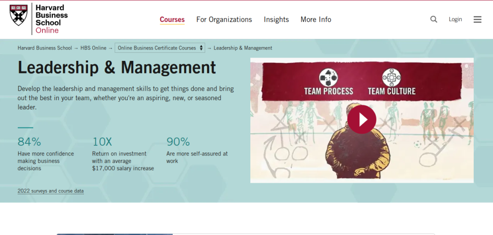This screenshot has width=493, height=235.
Task: Navigate to the HBS Online breadcrumb
Action: [x=93, y=48]
